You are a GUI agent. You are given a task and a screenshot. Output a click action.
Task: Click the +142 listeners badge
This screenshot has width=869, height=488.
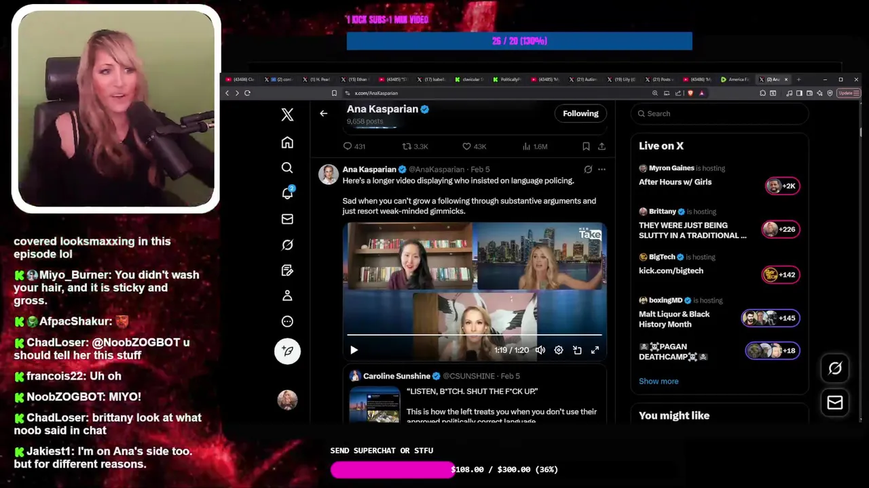(x=780, y=274)
